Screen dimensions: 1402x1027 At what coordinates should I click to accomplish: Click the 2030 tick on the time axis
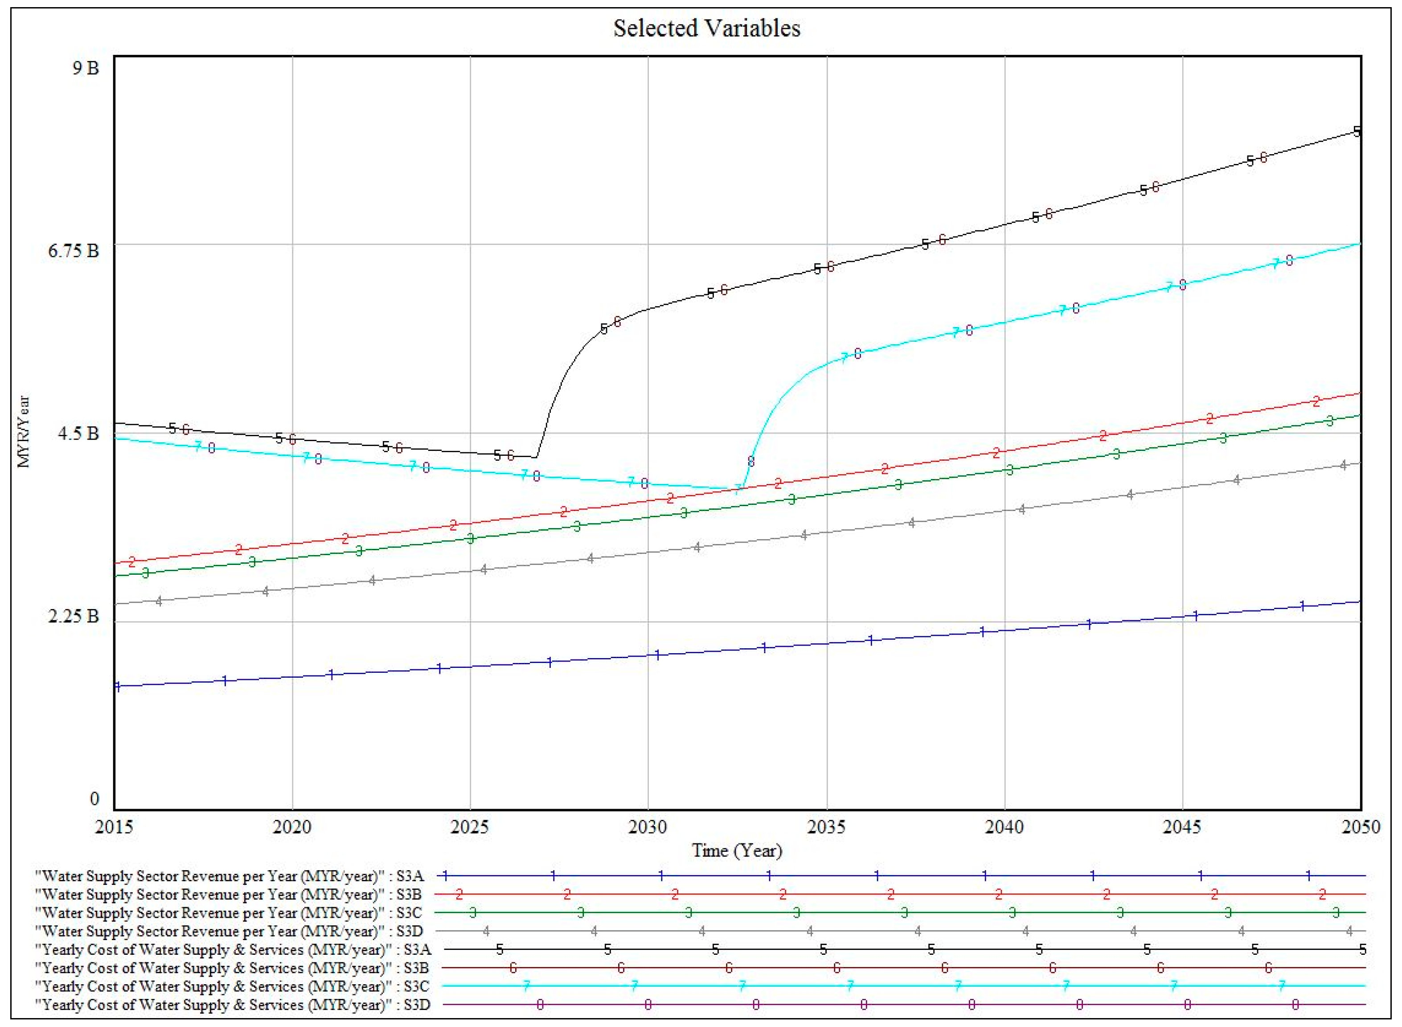coord(648,827)
